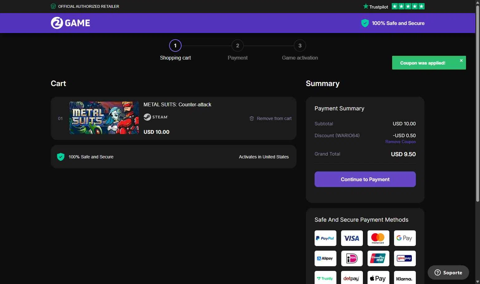Viewport: 480px width, 284px height.
Task: Select the Mastercard payment icon
Action: pos(378,238)
